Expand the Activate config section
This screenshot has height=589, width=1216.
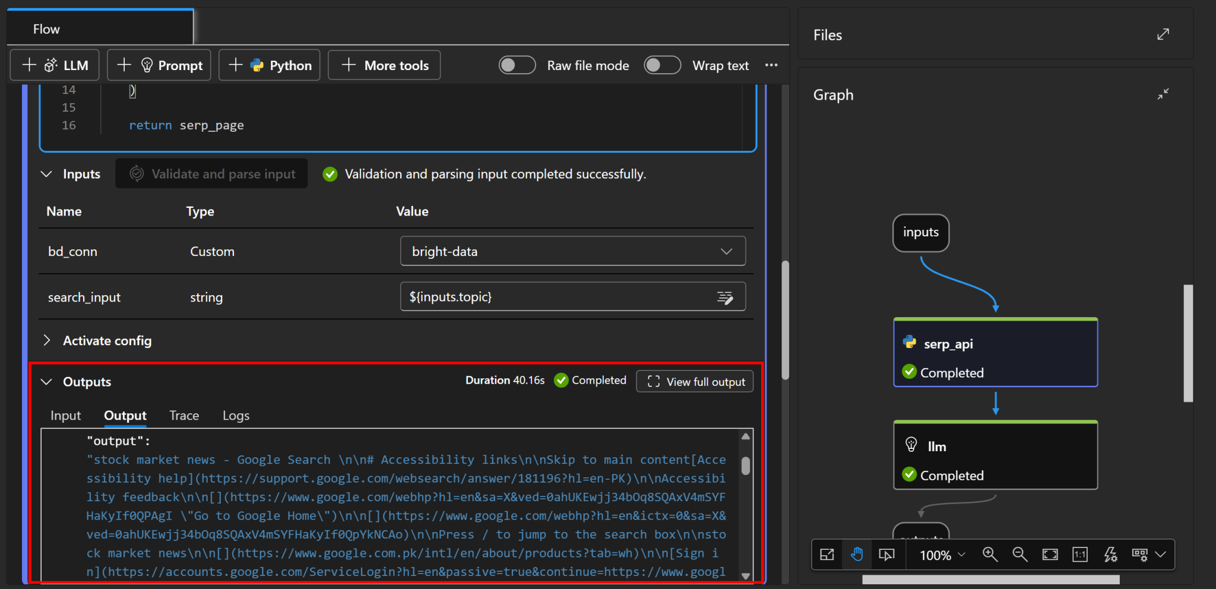click(x=47, y=340)
